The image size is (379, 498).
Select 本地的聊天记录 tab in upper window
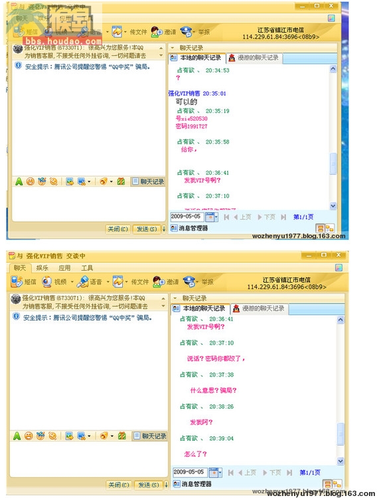[x=196, y=58]
